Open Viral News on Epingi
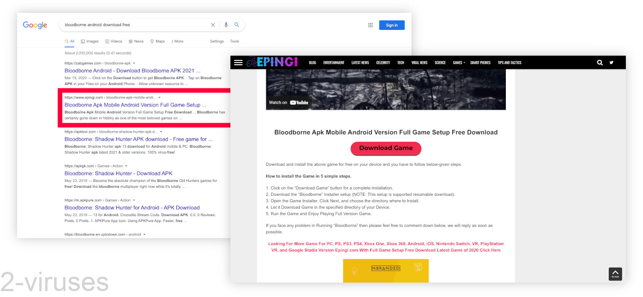Image resolution: width=643 pixels, height=297 pixels. (420, 63)
